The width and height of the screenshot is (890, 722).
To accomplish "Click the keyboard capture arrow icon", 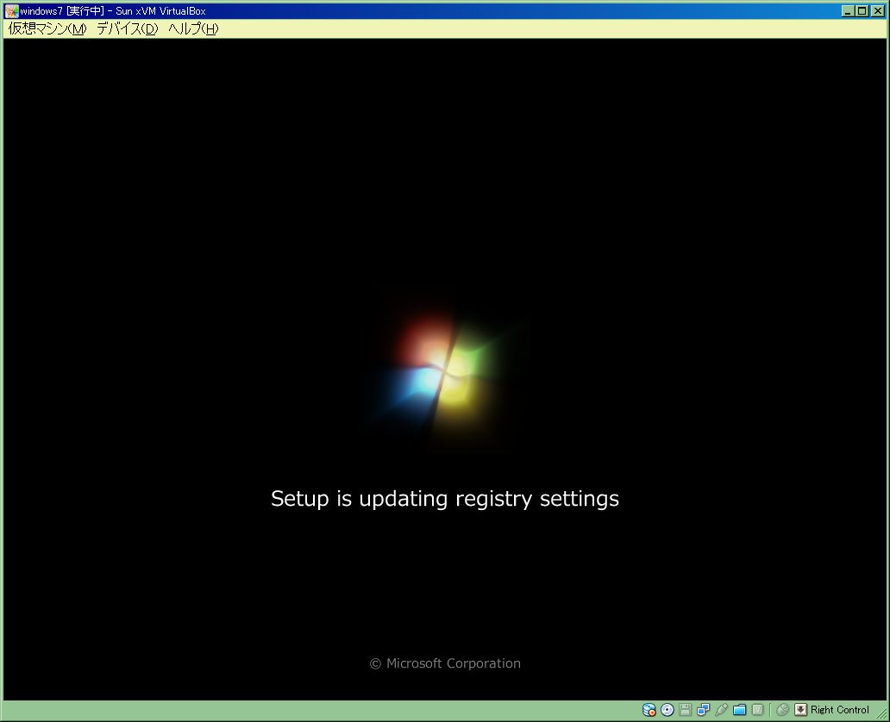I will (x=800, y=710).
